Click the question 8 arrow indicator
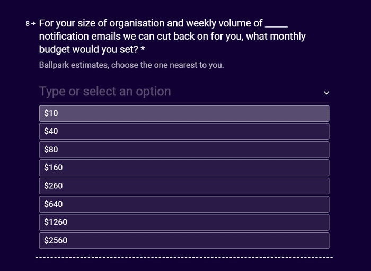The width and height of the screenshot is (371, 271). pos(31,23)
